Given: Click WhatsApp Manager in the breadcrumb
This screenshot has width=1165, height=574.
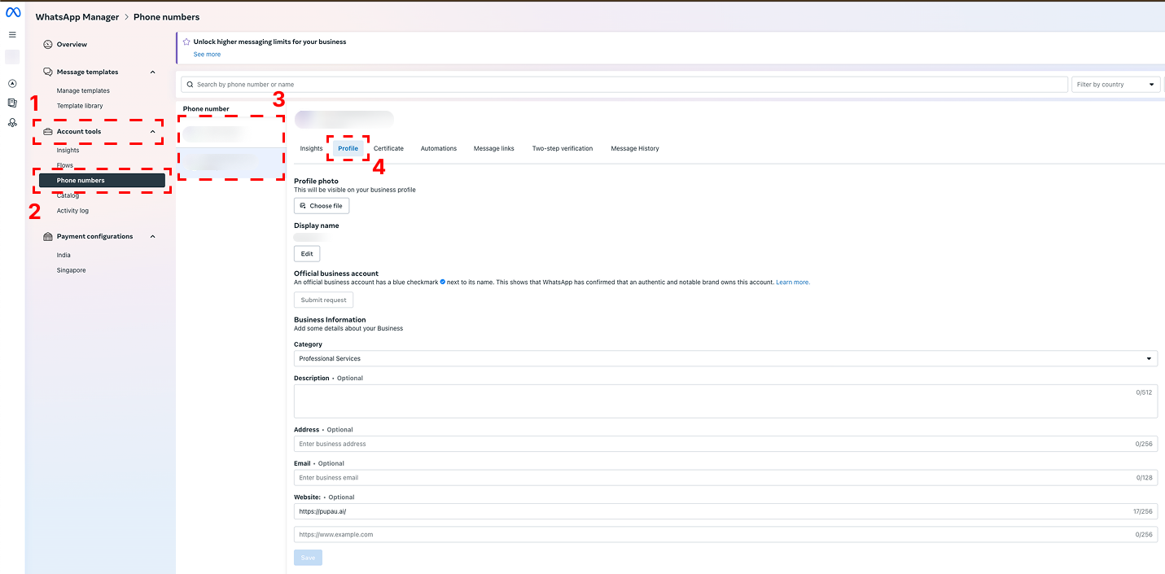Looking at the screenshot, I should (x=77, y=17).
